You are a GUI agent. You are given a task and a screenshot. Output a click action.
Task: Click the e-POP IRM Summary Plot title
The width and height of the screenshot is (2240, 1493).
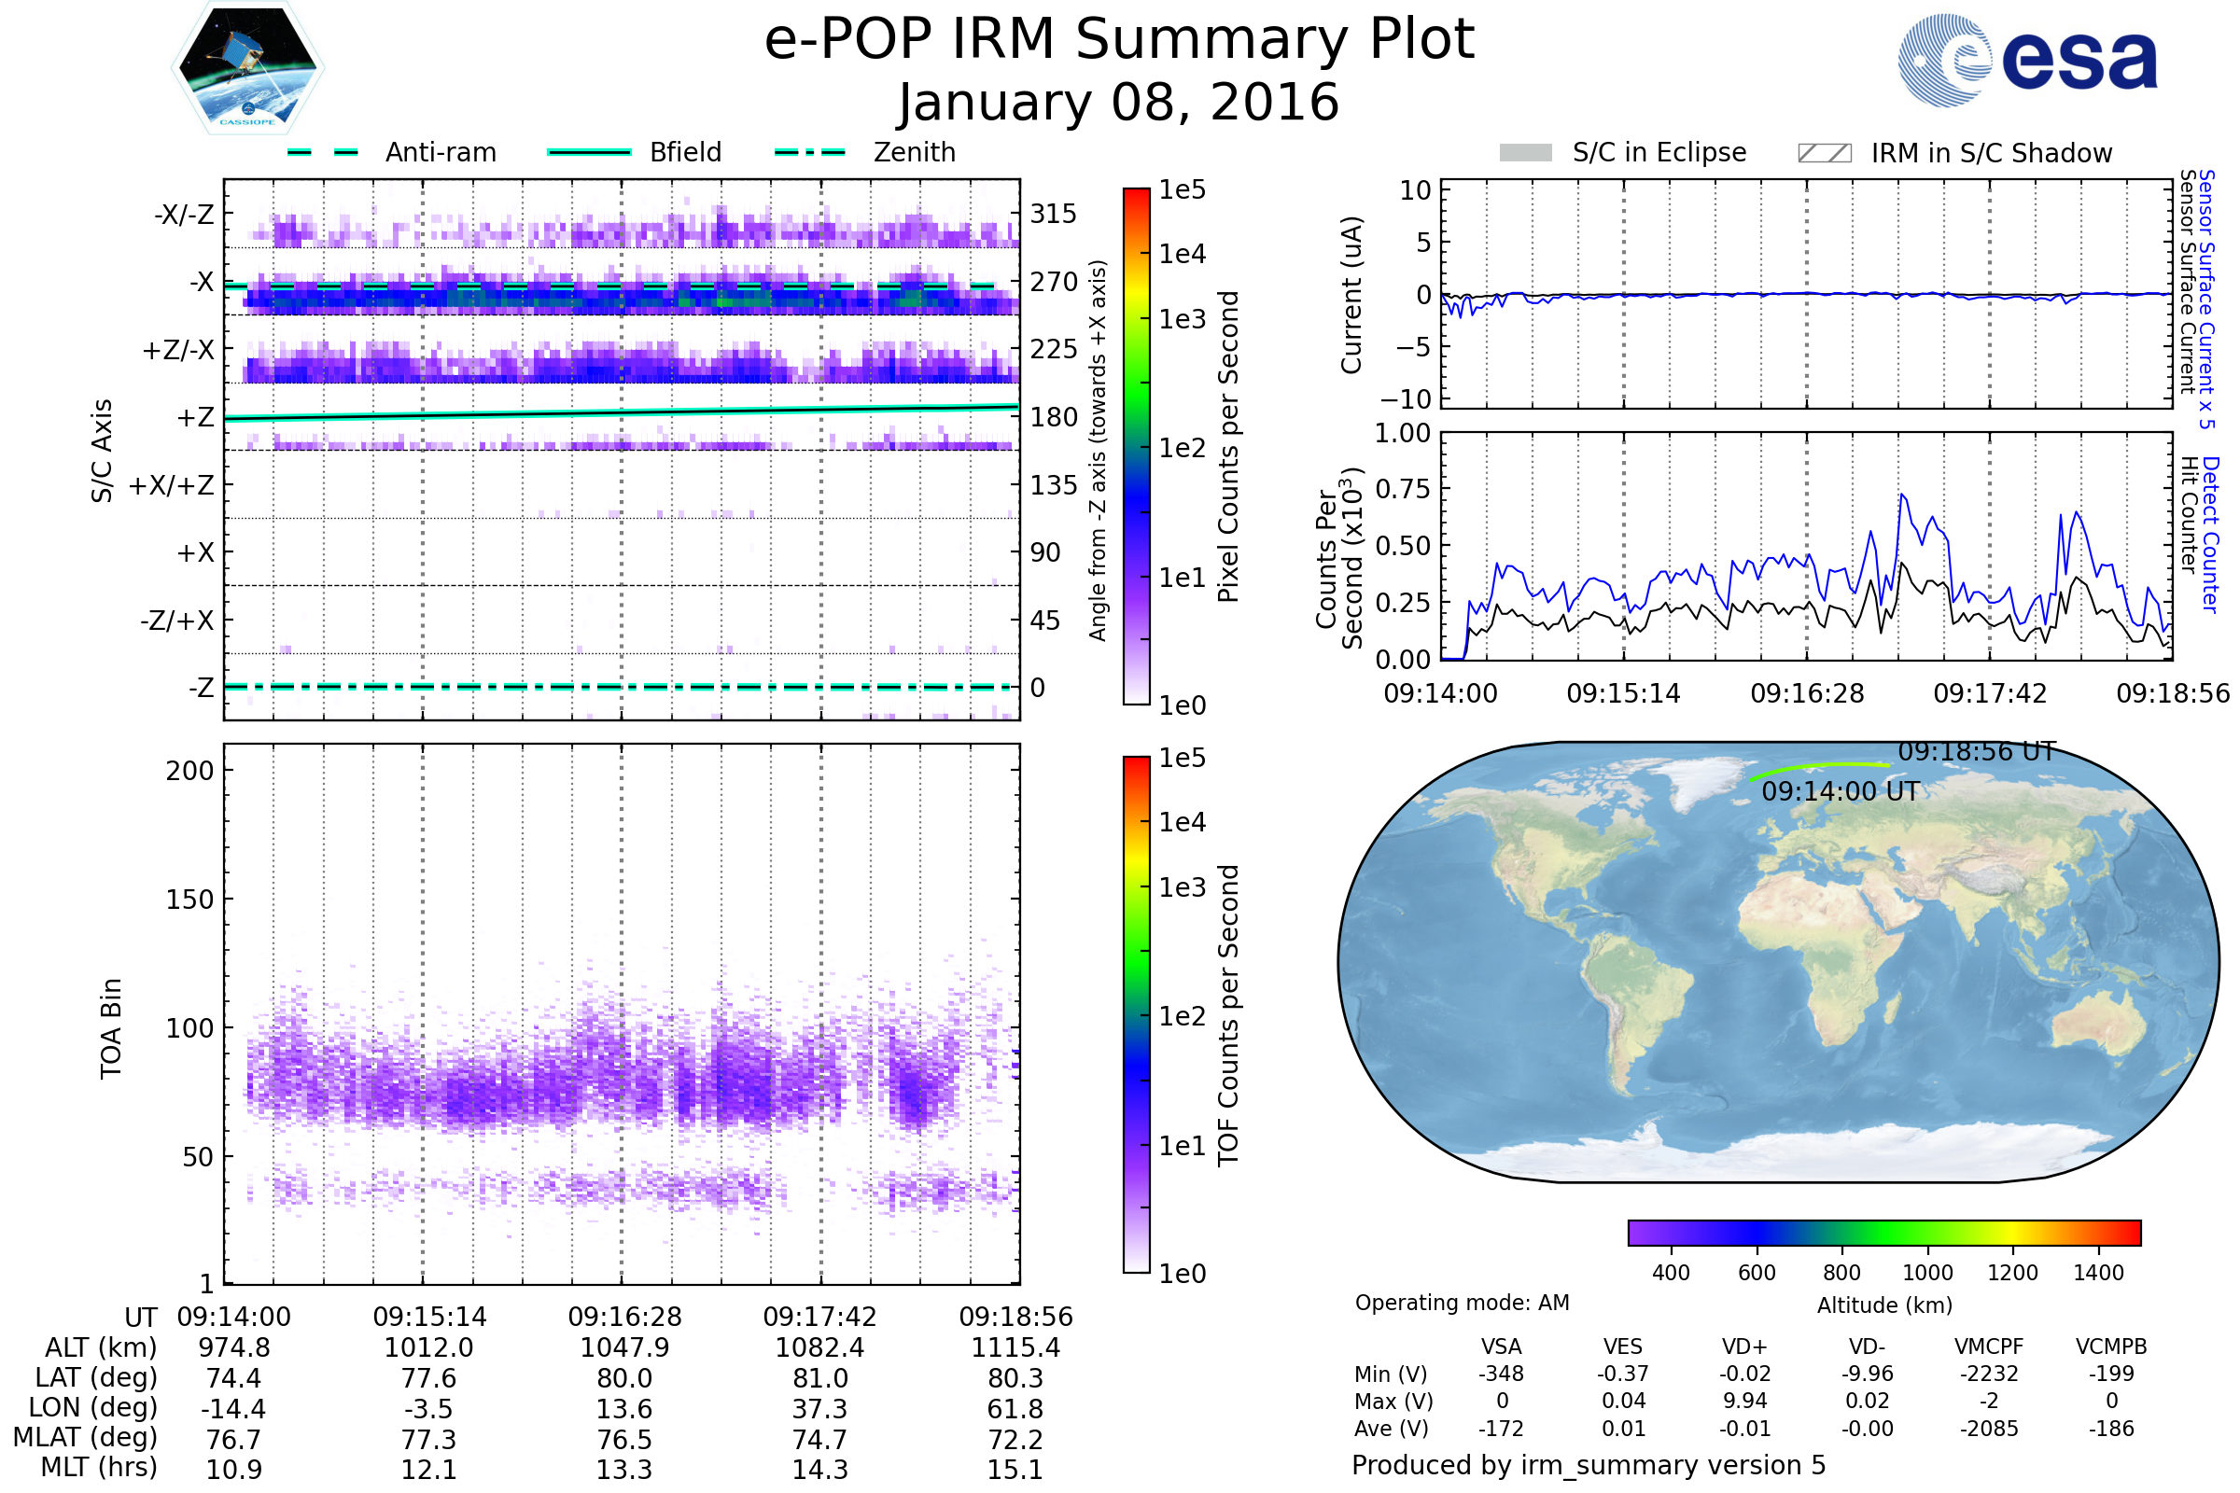pos(1119,40)
